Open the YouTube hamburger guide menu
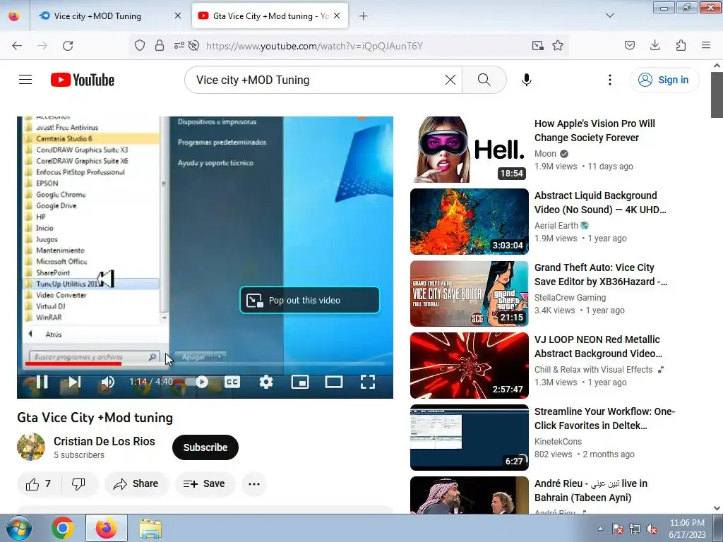Viewport: 723px width, 542px height. (x=25, y=80)
